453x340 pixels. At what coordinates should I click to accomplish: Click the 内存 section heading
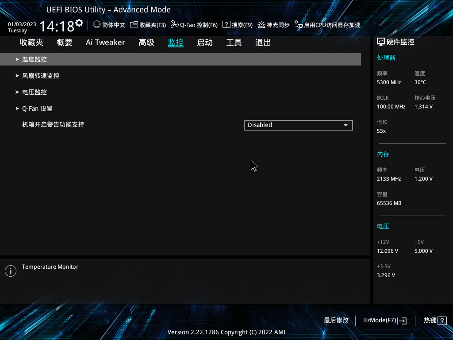383,154
